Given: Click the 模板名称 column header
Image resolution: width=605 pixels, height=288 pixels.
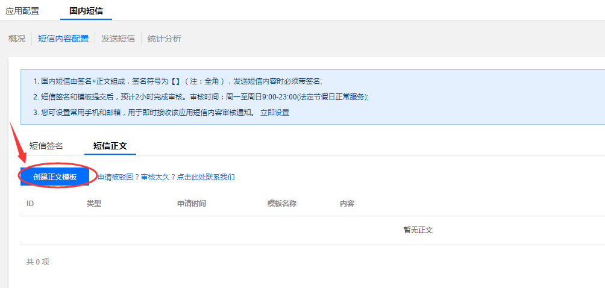Looking at the screenshot, I should point(282,204).
